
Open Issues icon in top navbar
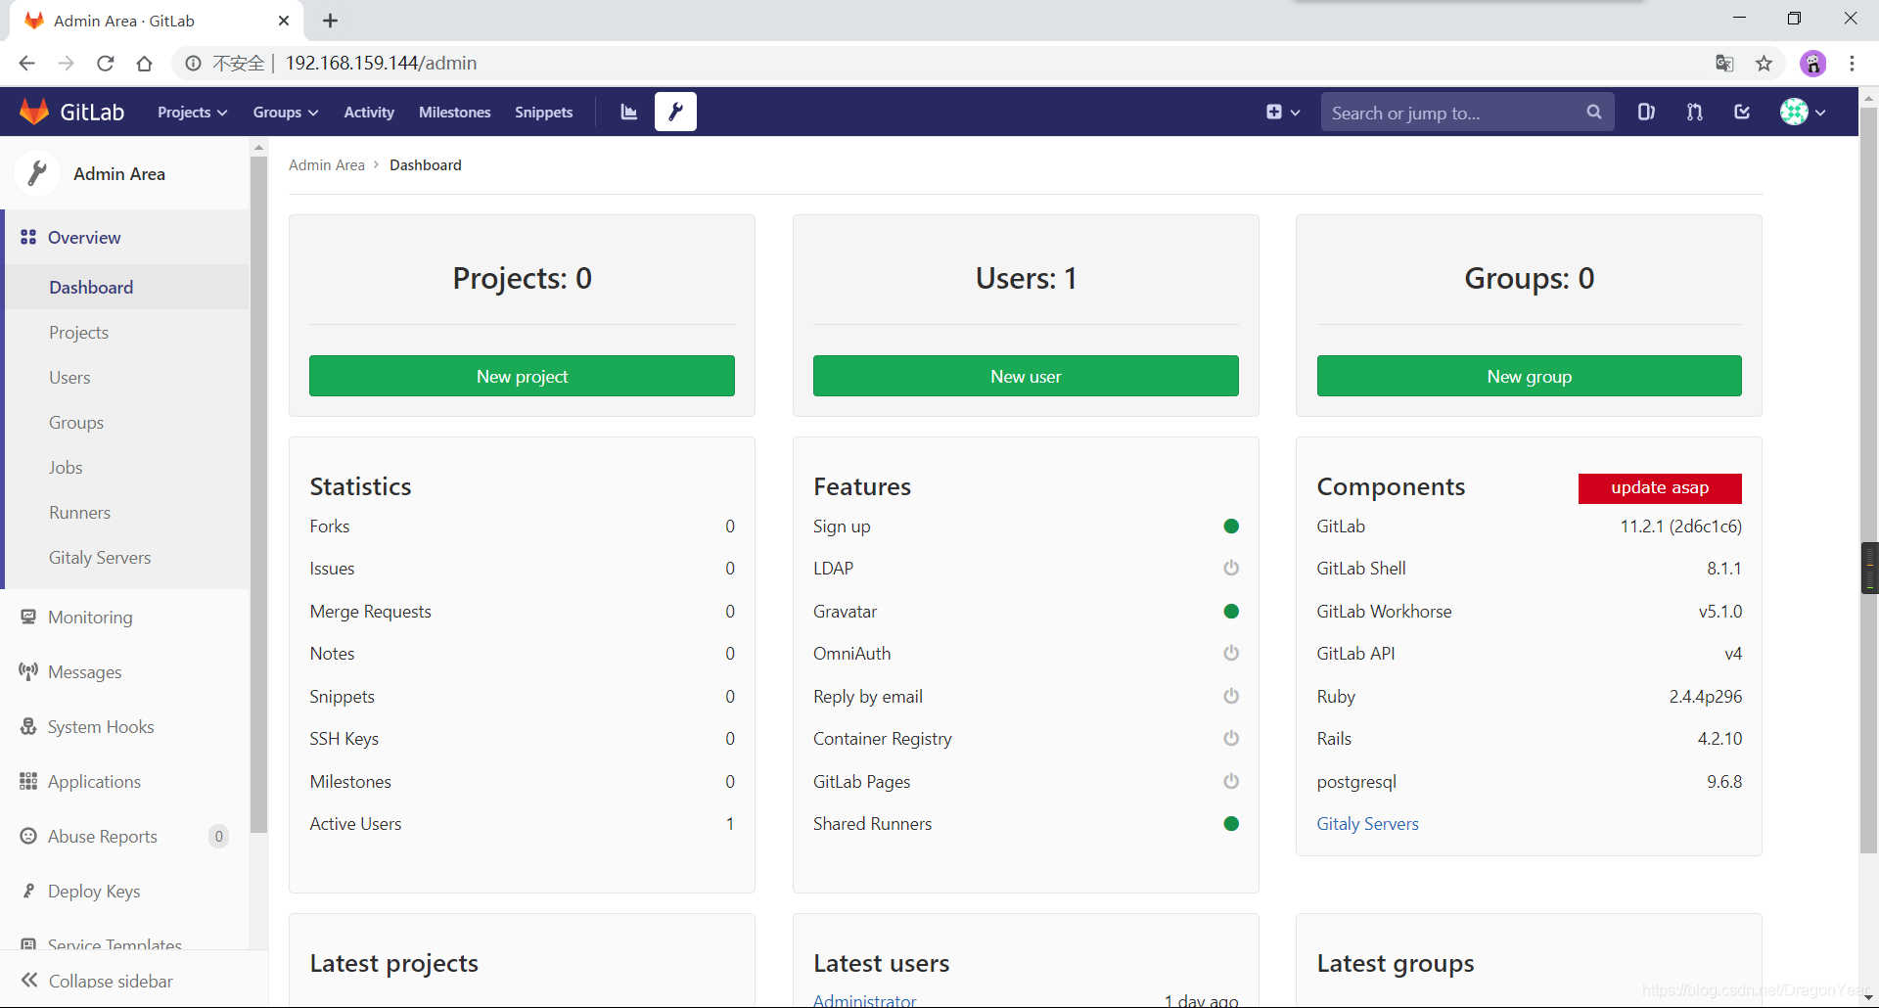[1646, 112]
